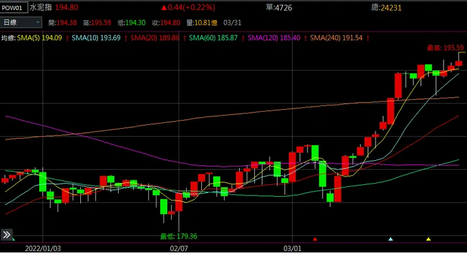Screen dimensions: 467x253
Task: Select the SMA(5) 194.09 indicator label
Action: pos(40,38)
